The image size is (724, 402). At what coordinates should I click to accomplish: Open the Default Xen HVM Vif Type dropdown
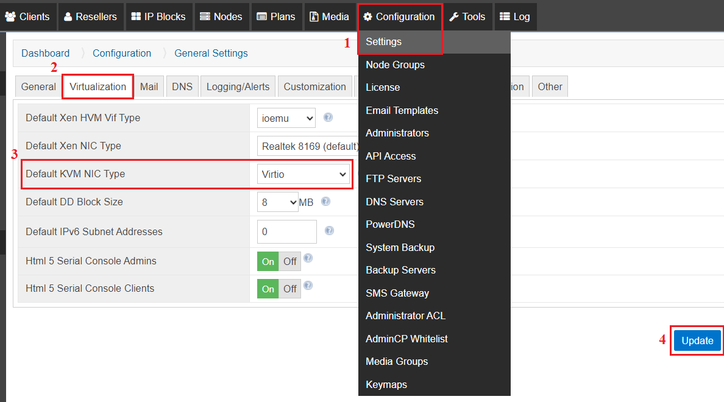tap(286, 118)
